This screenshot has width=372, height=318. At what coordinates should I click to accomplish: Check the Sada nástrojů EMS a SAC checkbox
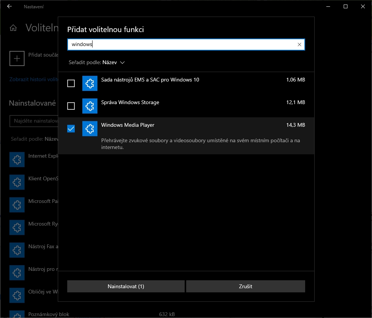coord(71,83)
